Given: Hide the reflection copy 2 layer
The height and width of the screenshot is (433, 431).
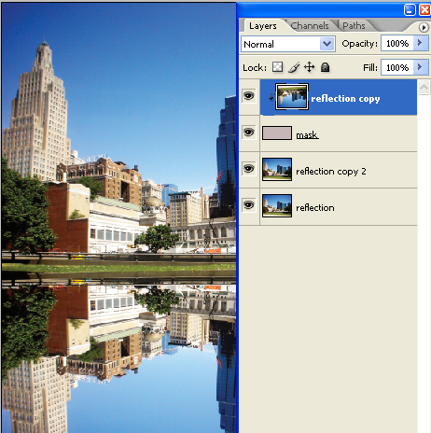Looking at the screenshot, I should tap(249, 169).
